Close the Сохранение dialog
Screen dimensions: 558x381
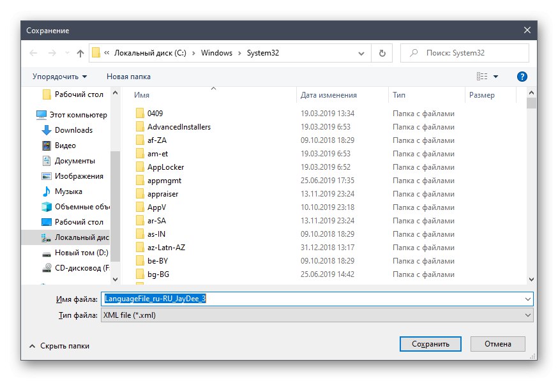click(x=527, y=30)
